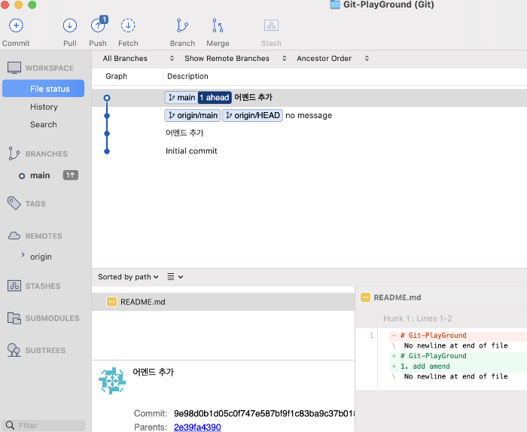Click the origin/HEAD label
Screen dimensions: 527x432
(252, 116)
